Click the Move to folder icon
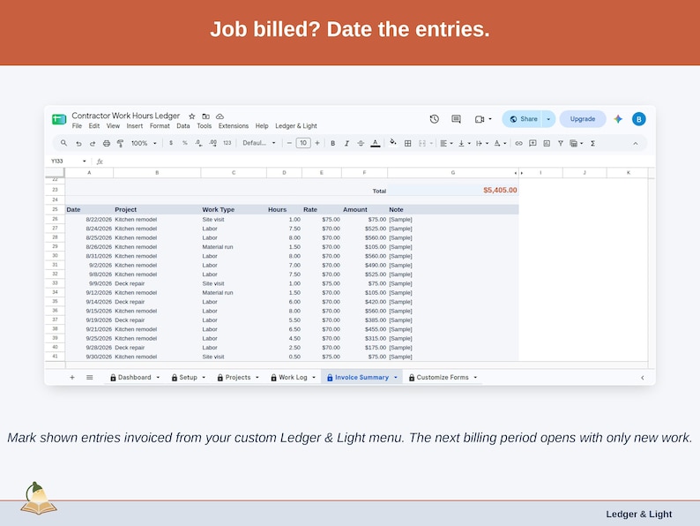 (205, 116)
